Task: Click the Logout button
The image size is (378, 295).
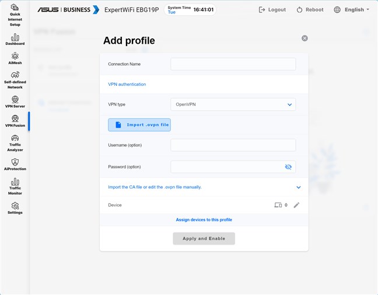Action: point(272,10)
